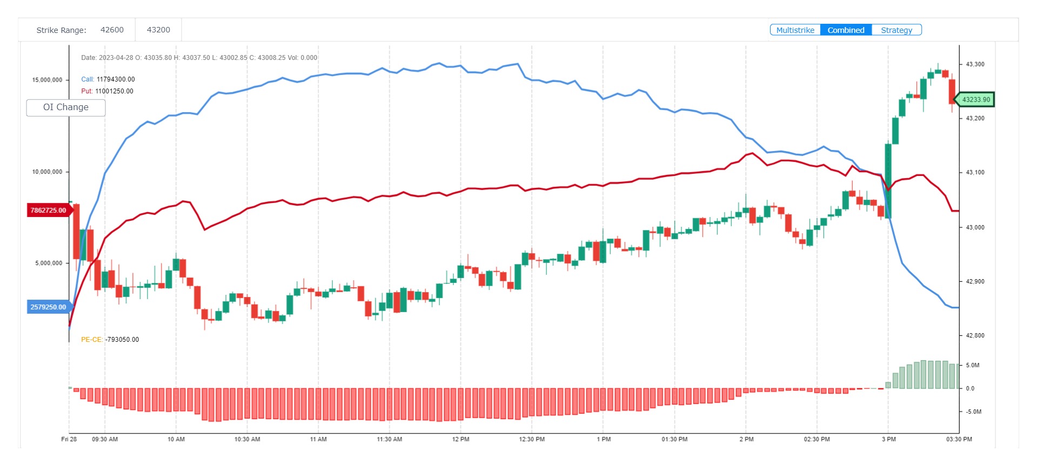Select the 42600 strike range value
The image size is (1037, 466).
pyautogui.click(x=112, y=30)
